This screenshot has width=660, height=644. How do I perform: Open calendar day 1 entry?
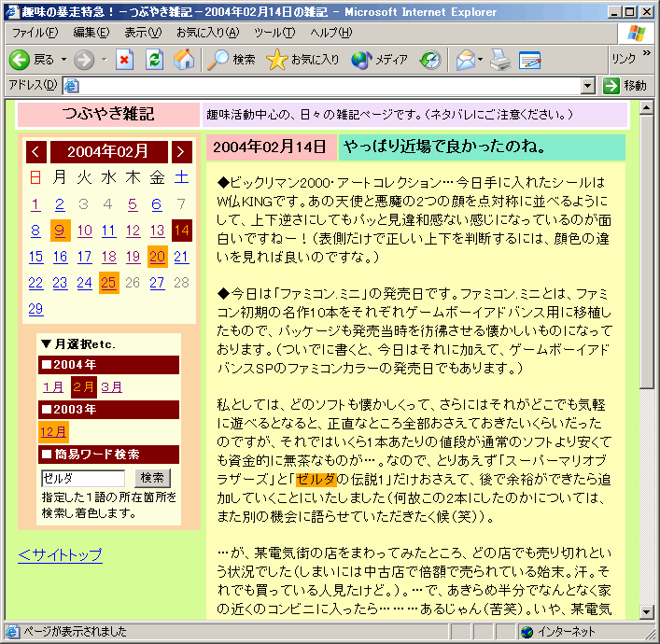pos(35,204)
